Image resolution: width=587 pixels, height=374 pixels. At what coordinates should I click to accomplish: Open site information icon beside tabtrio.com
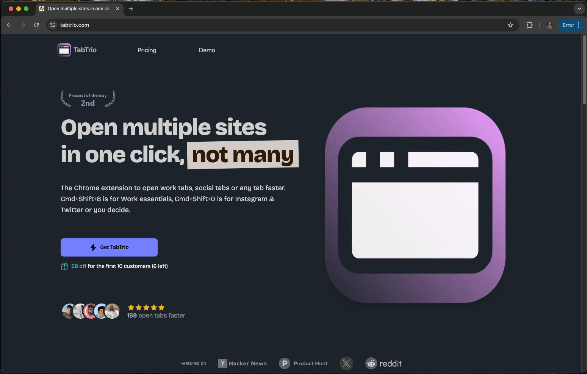pyautogui.click(x=53, y=25)
